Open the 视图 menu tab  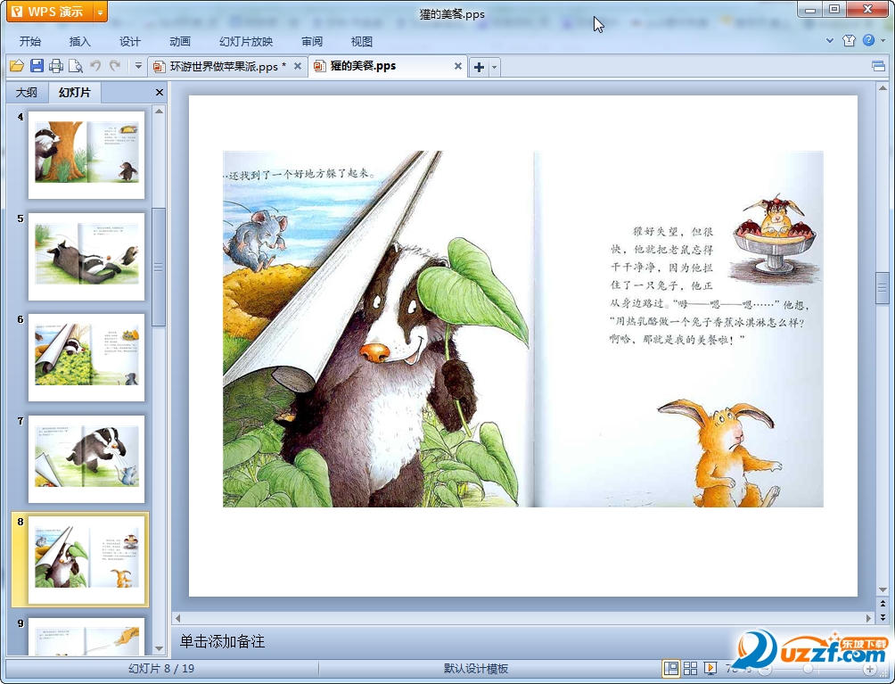pyautogui.click(x=362, y=41)
